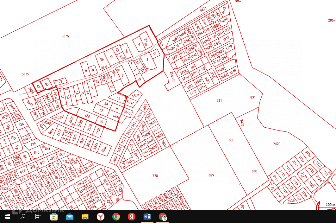Click parcel 1056
The width and height of the screenshot is (336, 223).
coord(62,154)
